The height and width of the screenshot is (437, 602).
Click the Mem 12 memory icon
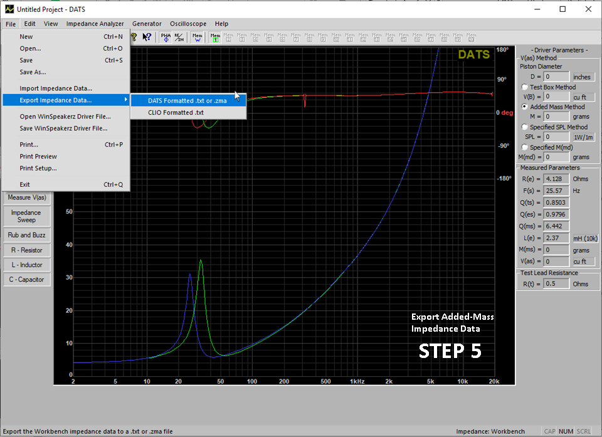pos(363,37)
